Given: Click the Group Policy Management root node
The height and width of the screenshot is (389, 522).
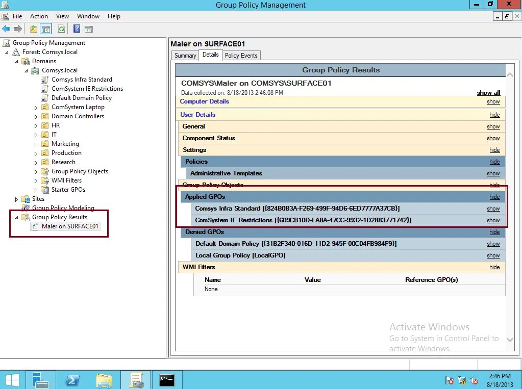Looking at the screenshot, I should pyautogui.click(x=48, y=43).
